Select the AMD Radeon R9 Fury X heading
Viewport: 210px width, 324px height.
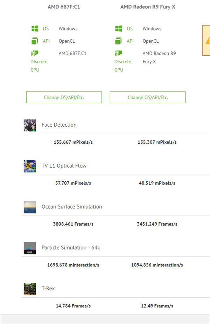pos(148,7)
